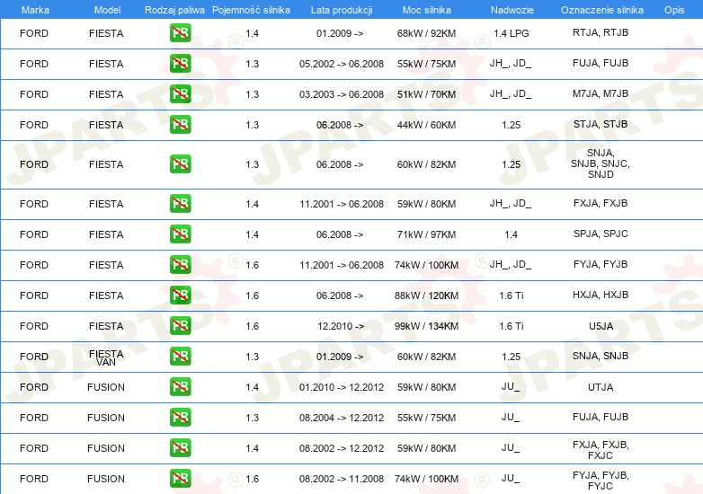Select the 1.4 LPG body cell
The height and width of the screenshot is (494, 703).
pos(512,33)
